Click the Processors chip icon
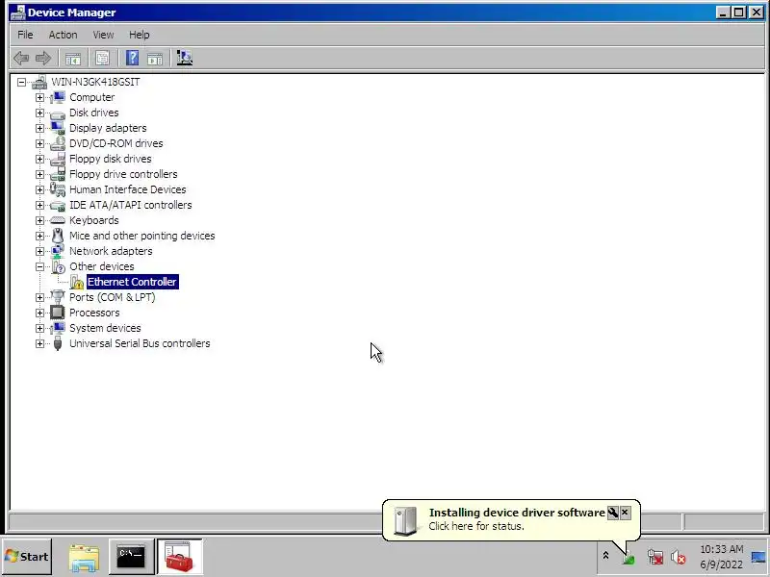 [x=58, y=313]
